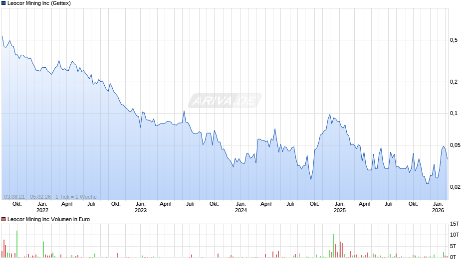The height and width of the screenshot is (262, 469).
Task: Click the red legend square beside Volumen in Euro
Action: [x=3, y=219]
